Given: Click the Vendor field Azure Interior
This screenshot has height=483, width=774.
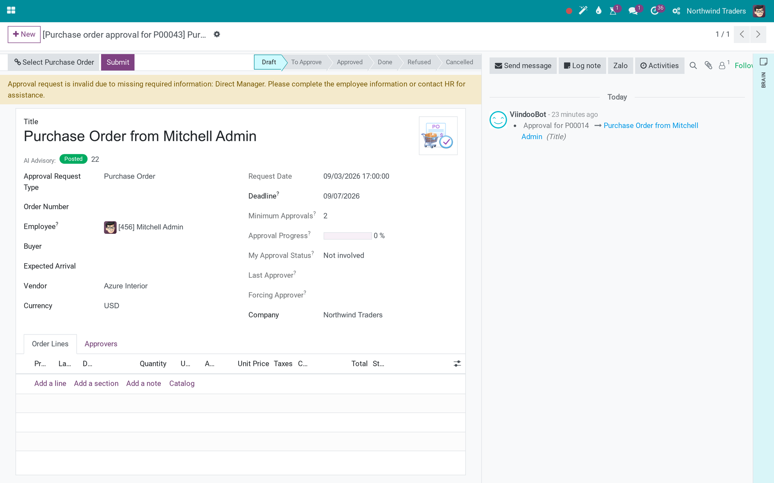Looking at the screenshot, I should [x=126, y=286].
